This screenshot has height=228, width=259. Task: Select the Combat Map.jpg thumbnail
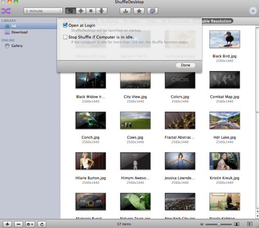pos(225,79)
